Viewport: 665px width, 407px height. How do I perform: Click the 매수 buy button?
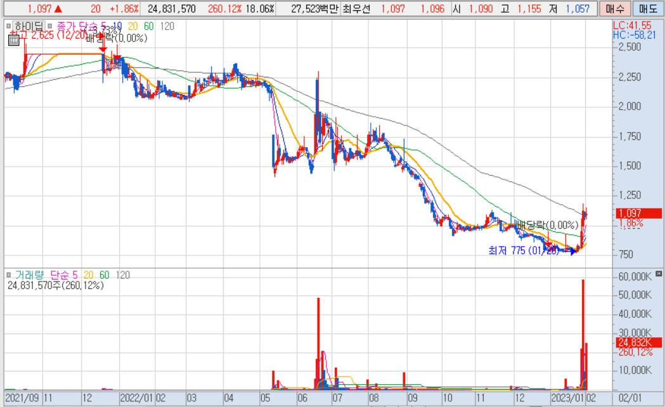tap(614, 8)
